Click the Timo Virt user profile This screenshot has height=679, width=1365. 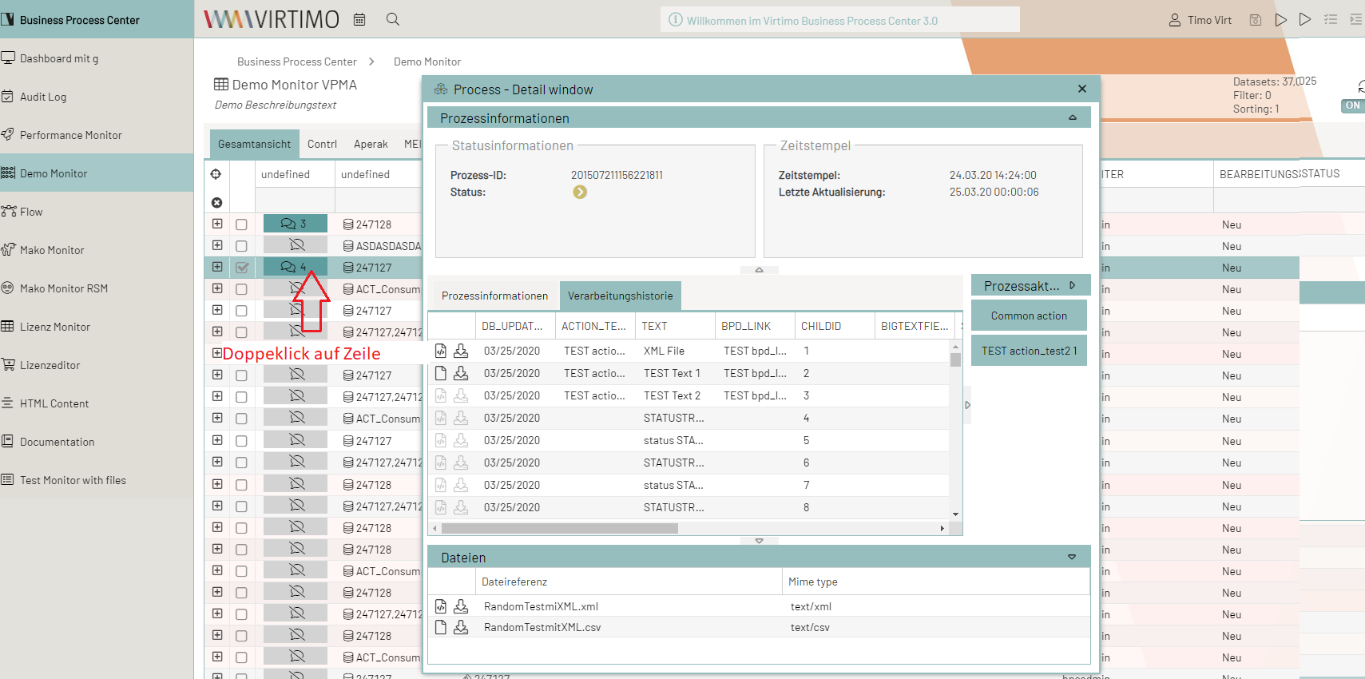coord(1200,20)
